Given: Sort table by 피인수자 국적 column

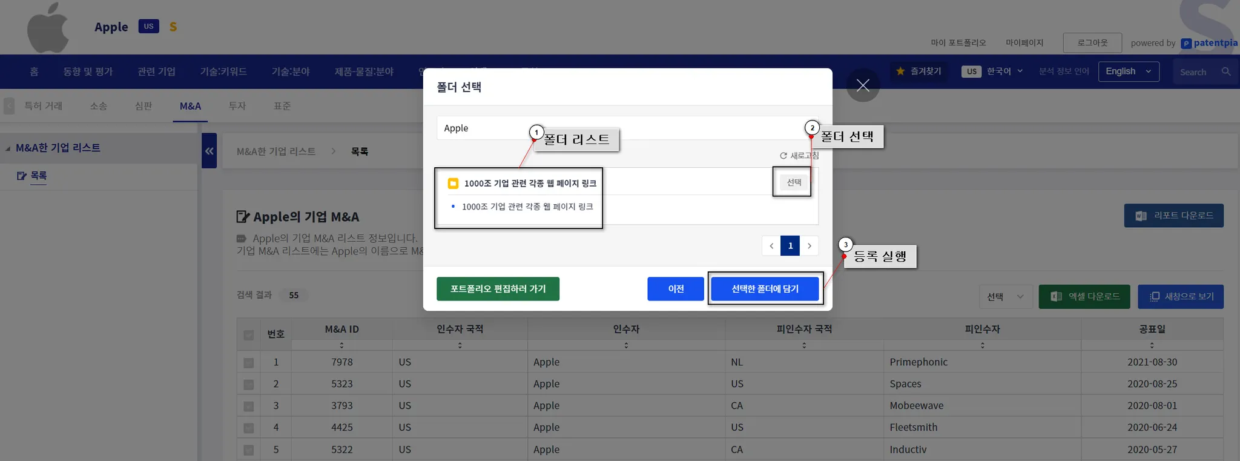Looking at the screenshot, I should [804, 345].
